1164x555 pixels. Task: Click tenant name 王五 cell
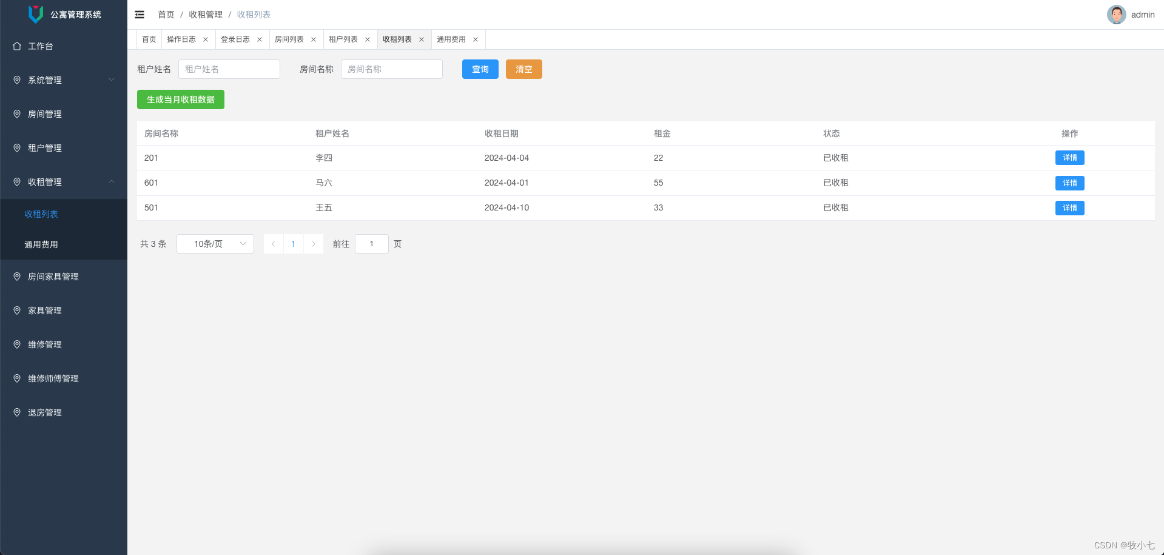click(x=324, y=207)
